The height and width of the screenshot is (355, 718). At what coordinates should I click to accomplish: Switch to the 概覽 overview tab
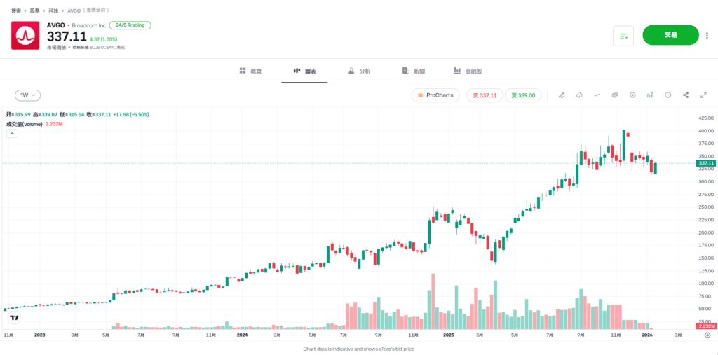coord(250,71)
